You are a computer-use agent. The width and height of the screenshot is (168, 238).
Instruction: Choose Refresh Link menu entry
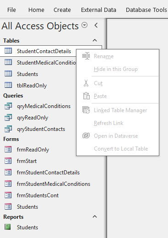pos(118,123)
